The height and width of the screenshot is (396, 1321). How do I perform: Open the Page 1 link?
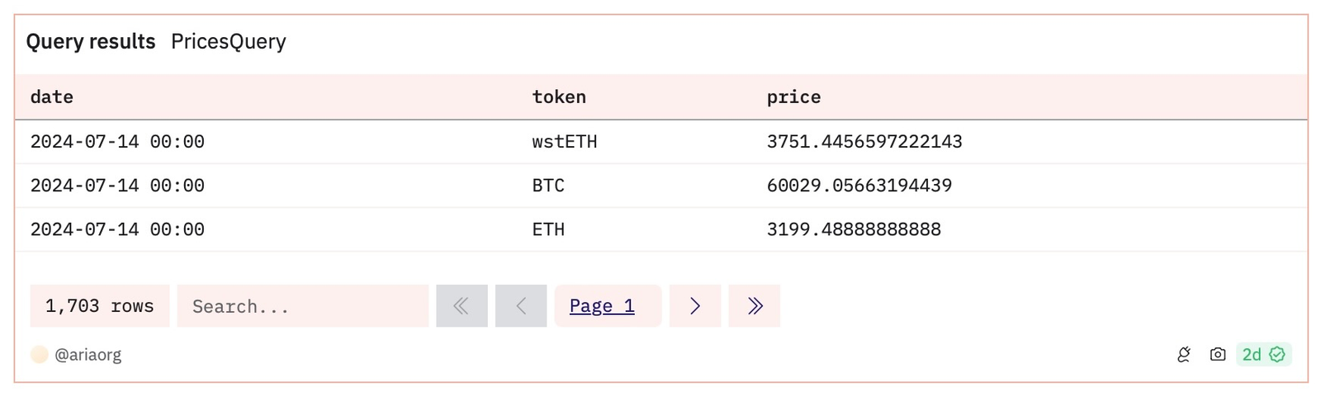[x=602, y=306]
